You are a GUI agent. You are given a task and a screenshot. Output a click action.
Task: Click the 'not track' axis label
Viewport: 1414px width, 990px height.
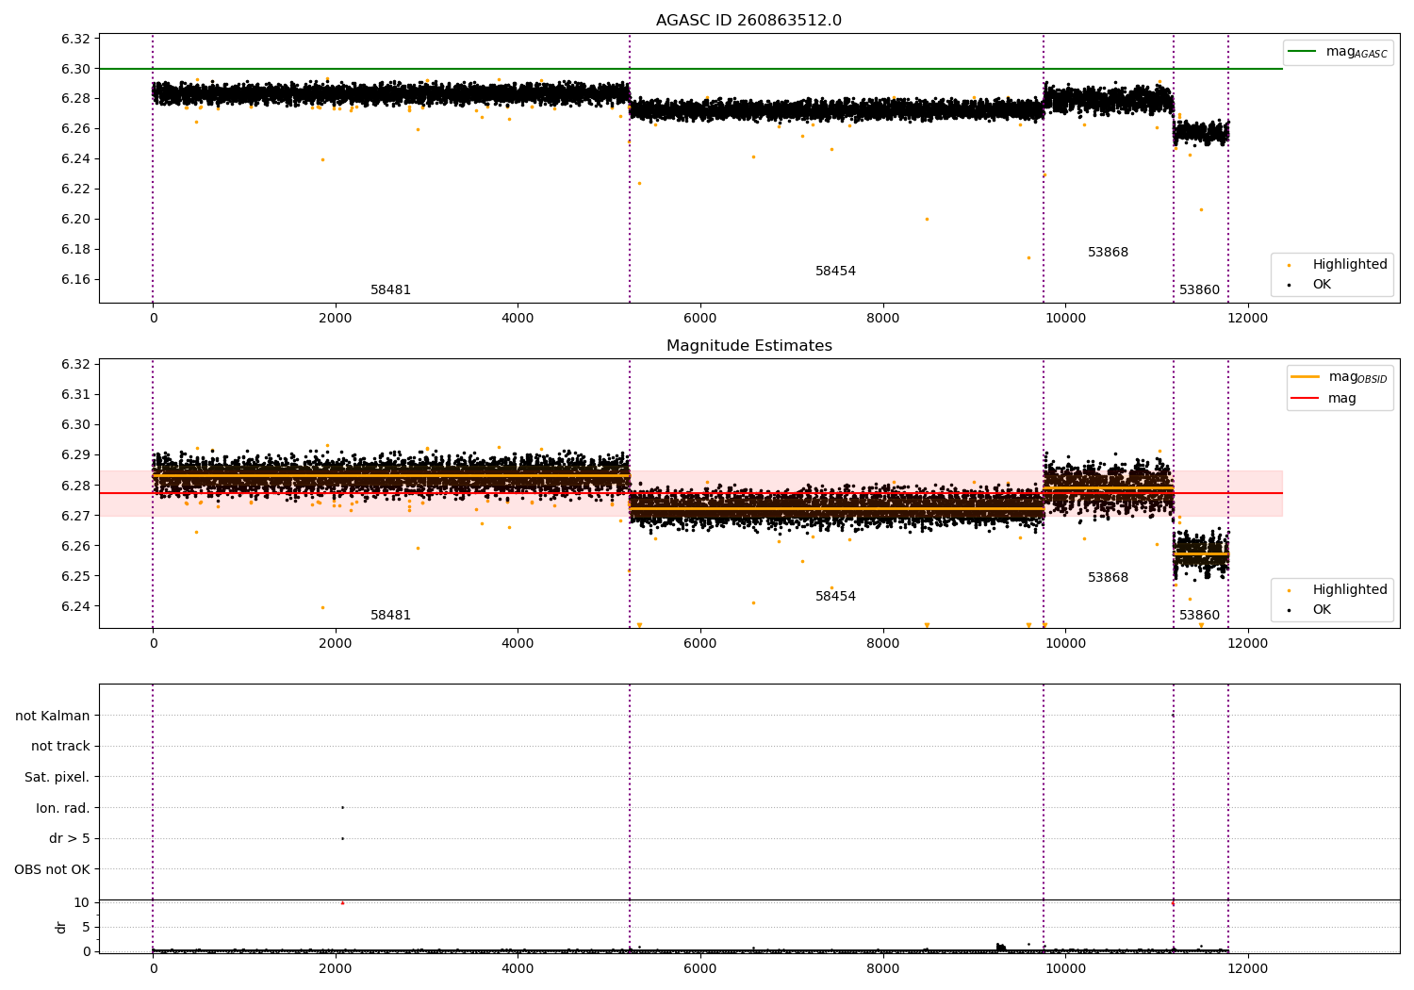(60, 746)
